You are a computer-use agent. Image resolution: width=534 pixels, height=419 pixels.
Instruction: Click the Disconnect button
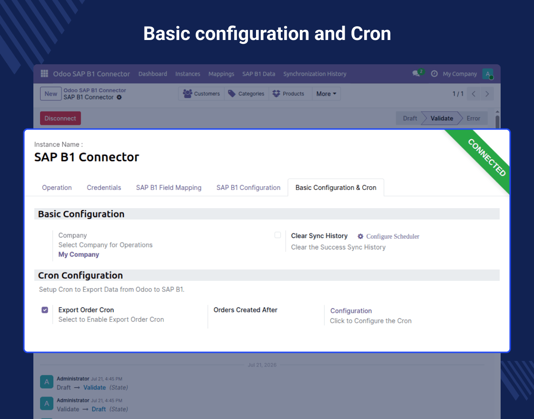point(60,119)
